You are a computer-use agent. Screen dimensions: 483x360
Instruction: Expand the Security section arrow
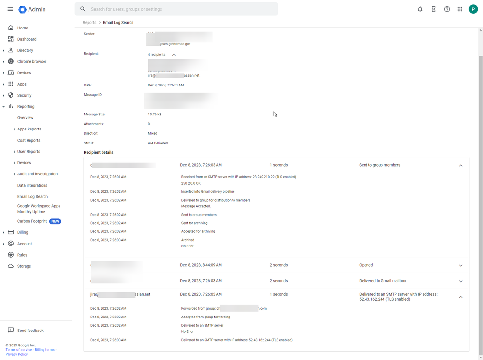pos(4,96)
